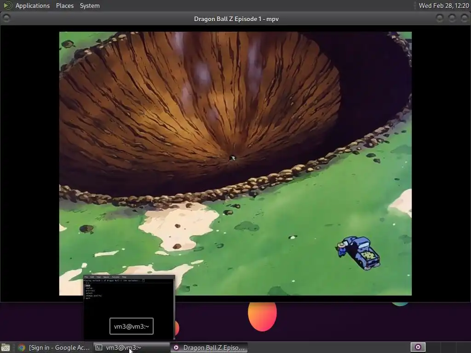The width and height of the screenshot is (471, 353).
Task: Open the mpv window menu button at title bar left
Action: point(6,18)
